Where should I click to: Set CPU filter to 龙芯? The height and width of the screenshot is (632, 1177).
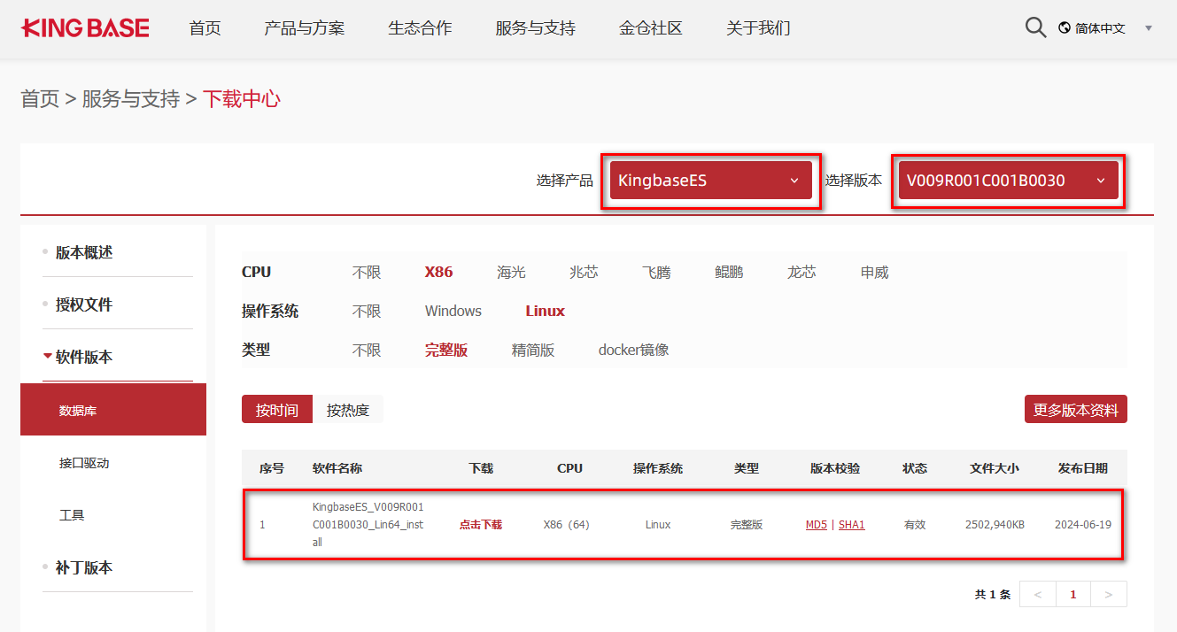point(801,272)
